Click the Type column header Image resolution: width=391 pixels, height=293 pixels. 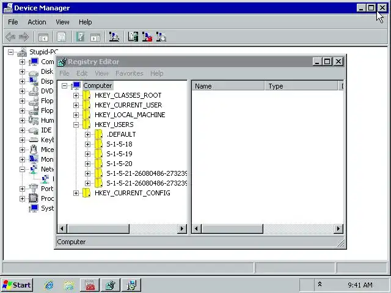[x=301, y=86]
